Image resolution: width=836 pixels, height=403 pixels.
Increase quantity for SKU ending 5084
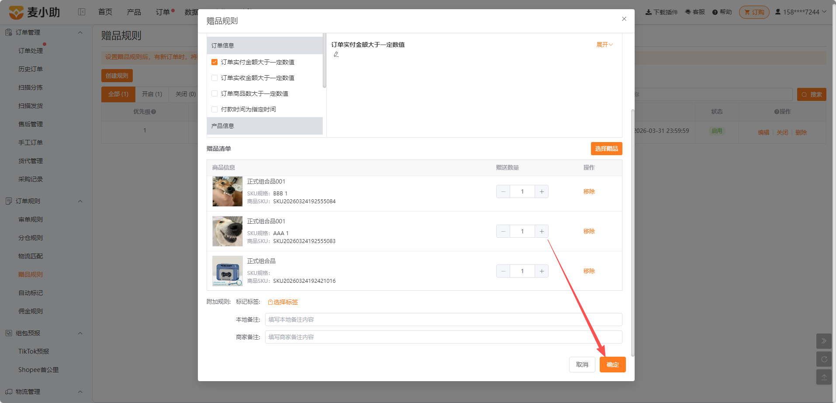point(542,191)
